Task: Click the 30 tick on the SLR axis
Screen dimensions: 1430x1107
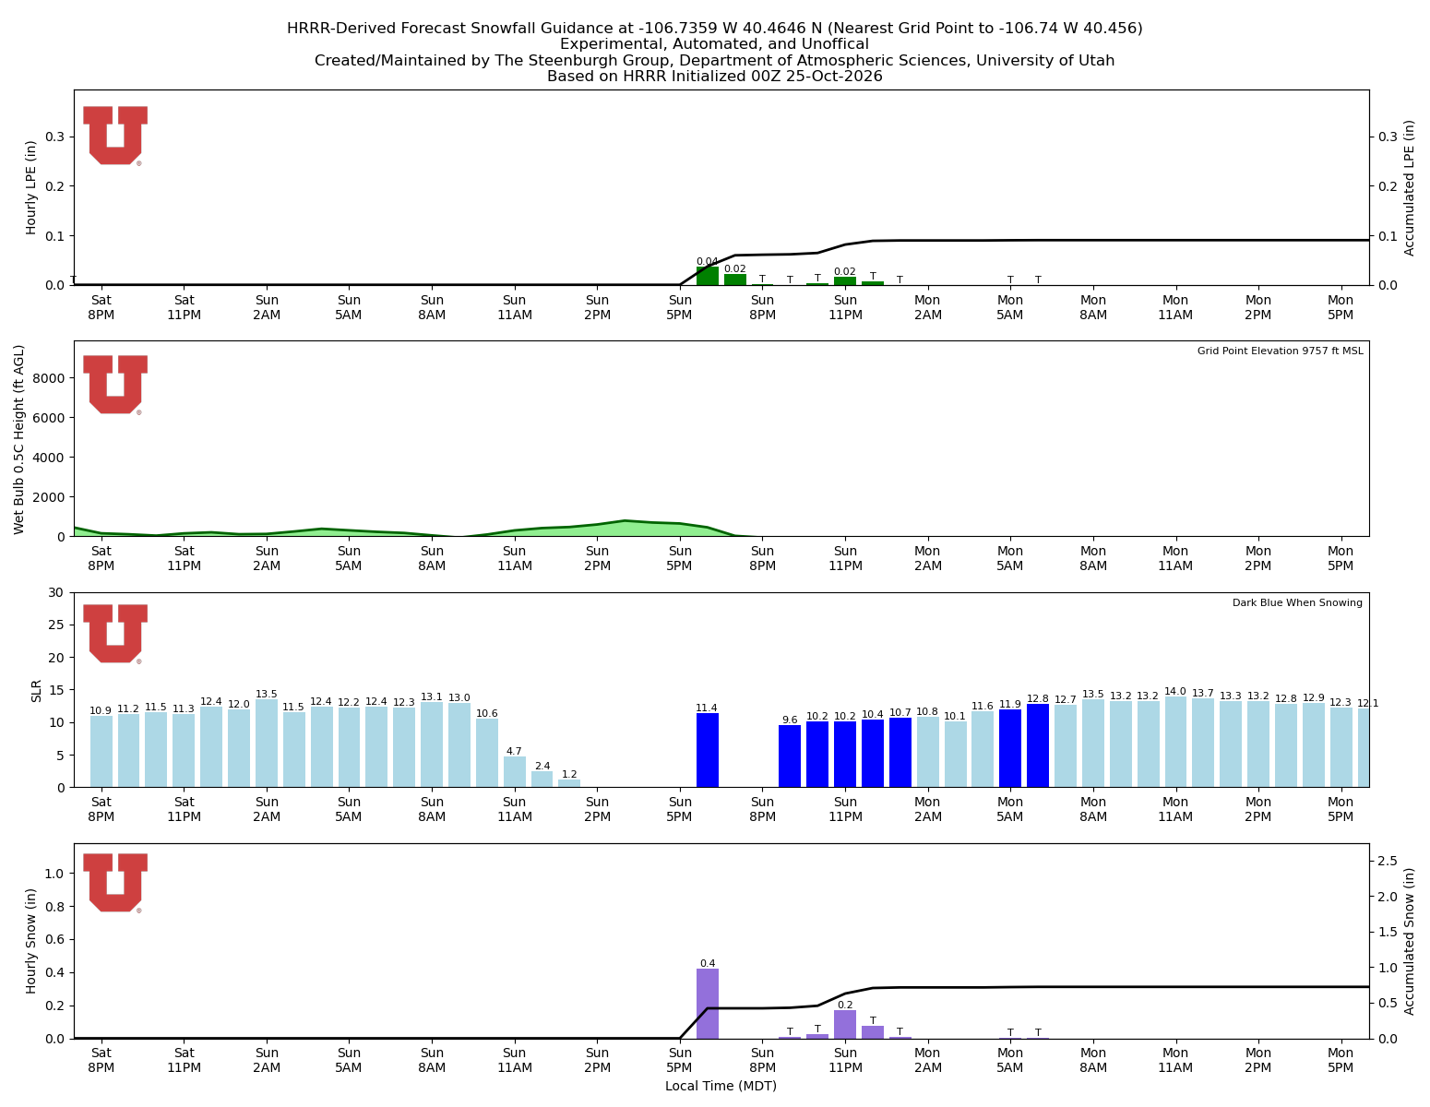Action: [58, 592]
